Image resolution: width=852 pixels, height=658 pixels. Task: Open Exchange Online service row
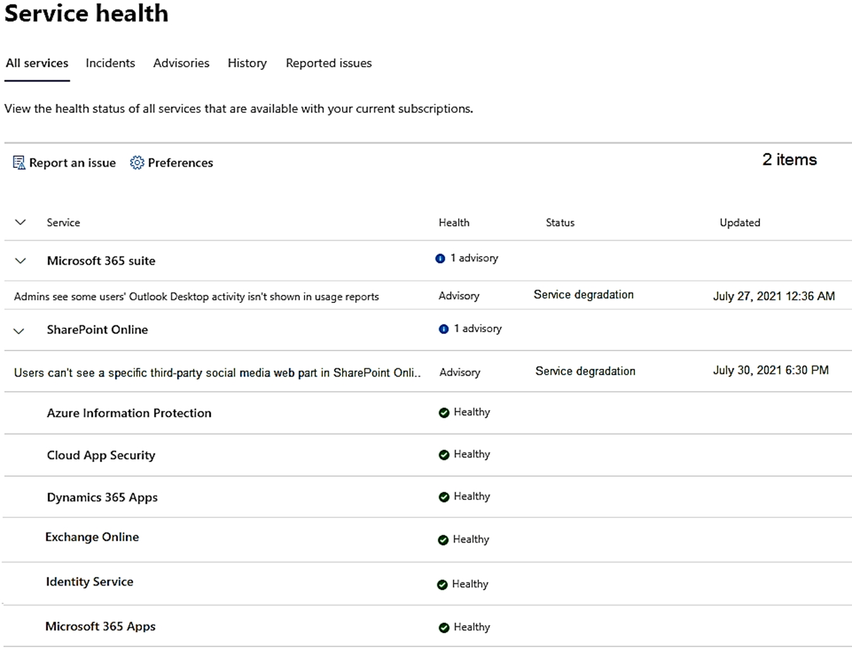[428, 539]
